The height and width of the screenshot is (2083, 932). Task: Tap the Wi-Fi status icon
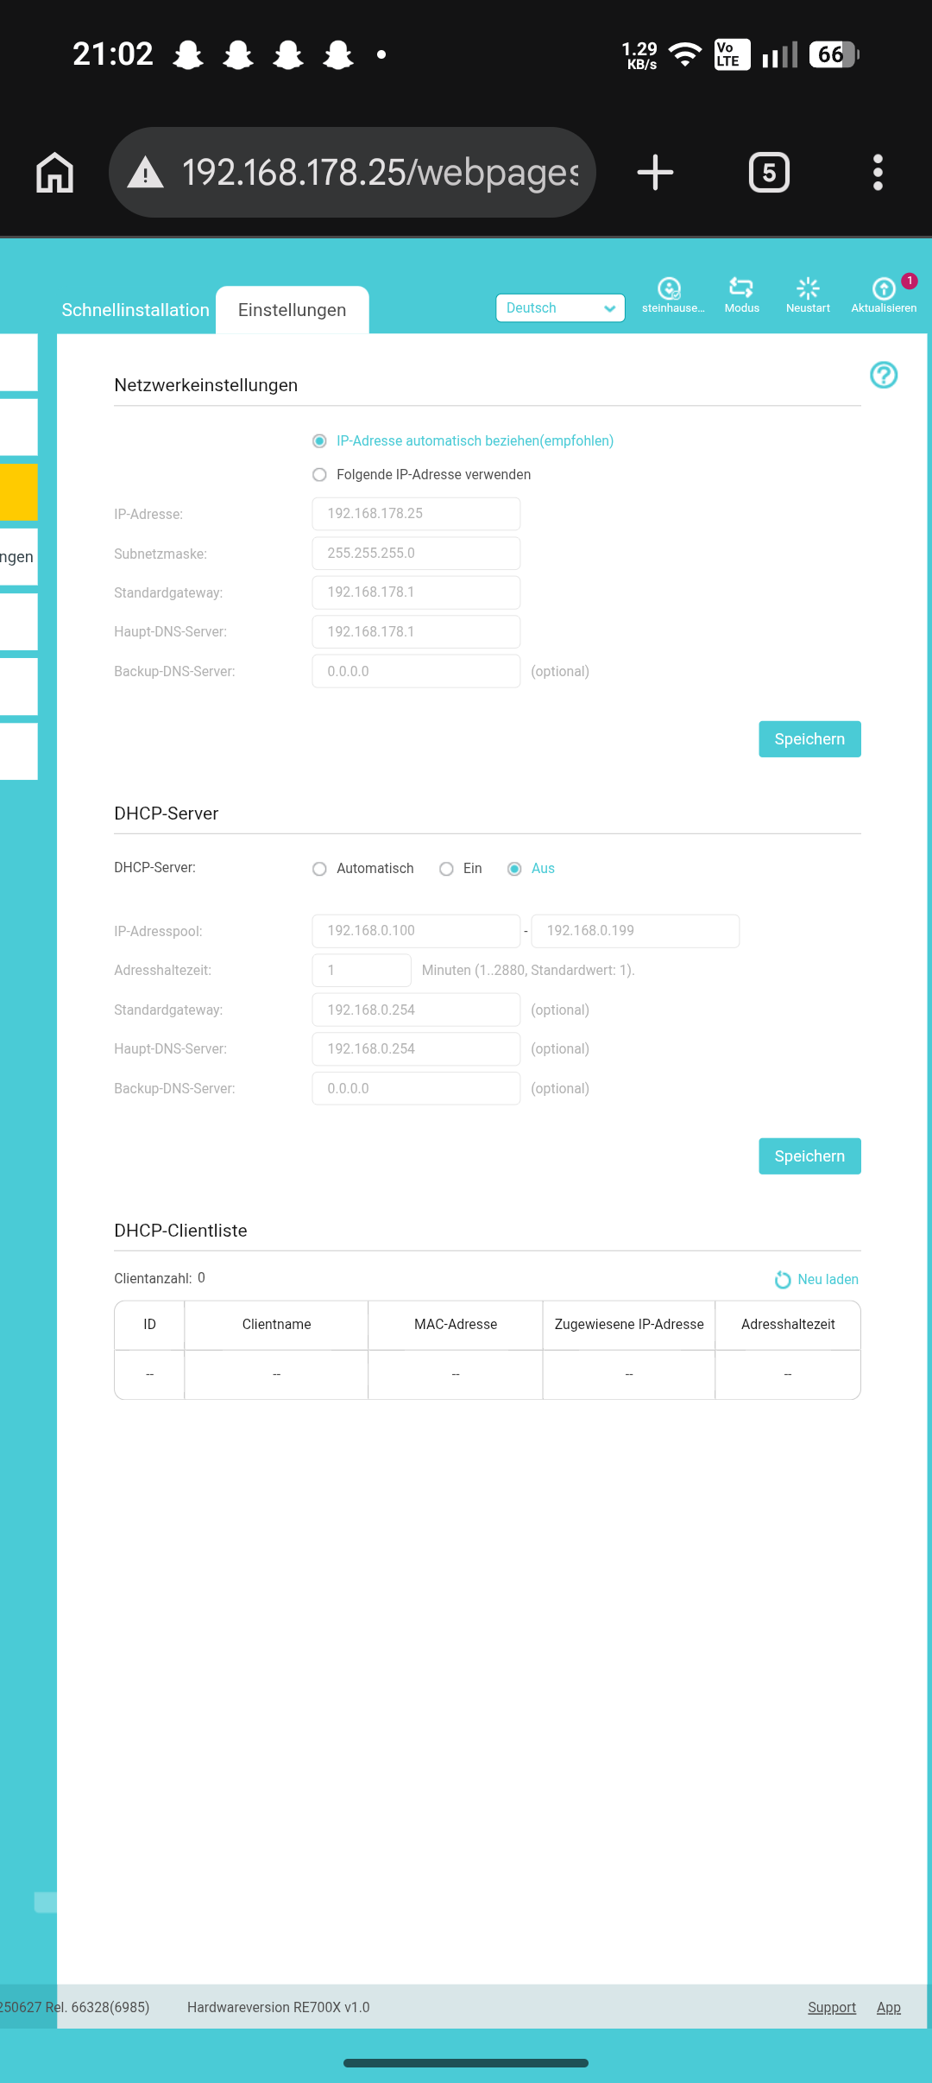tap(685, 54)
